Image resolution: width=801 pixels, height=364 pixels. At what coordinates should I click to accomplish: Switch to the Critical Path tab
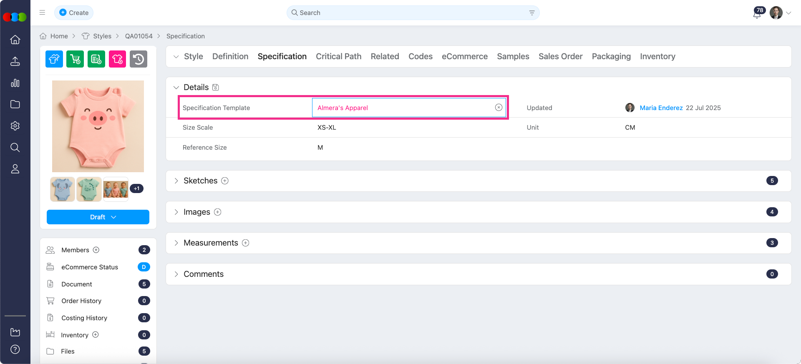[x=338, y=56]
